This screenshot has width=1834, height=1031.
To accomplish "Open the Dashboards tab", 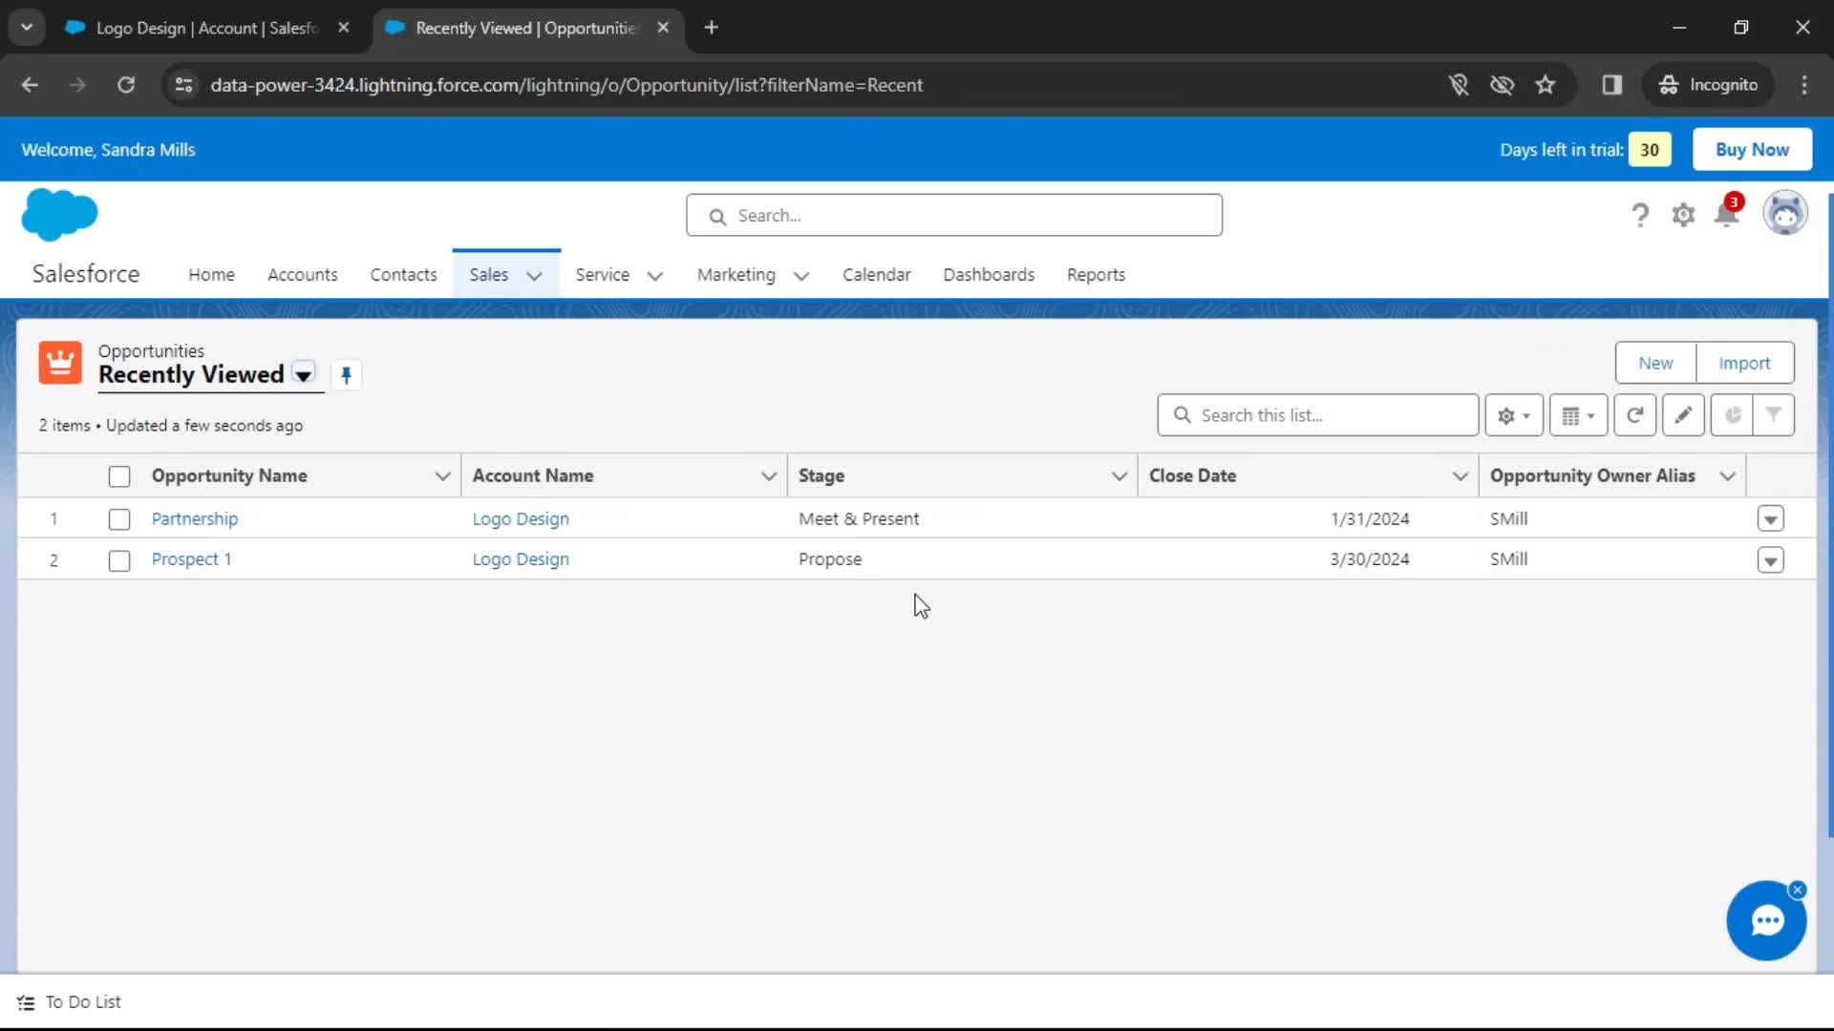I will (x=989, y=275).
